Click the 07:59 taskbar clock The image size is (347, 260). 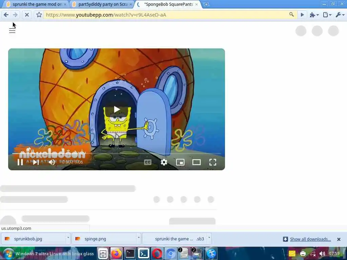pyautogui.click(x=334, y=253)
